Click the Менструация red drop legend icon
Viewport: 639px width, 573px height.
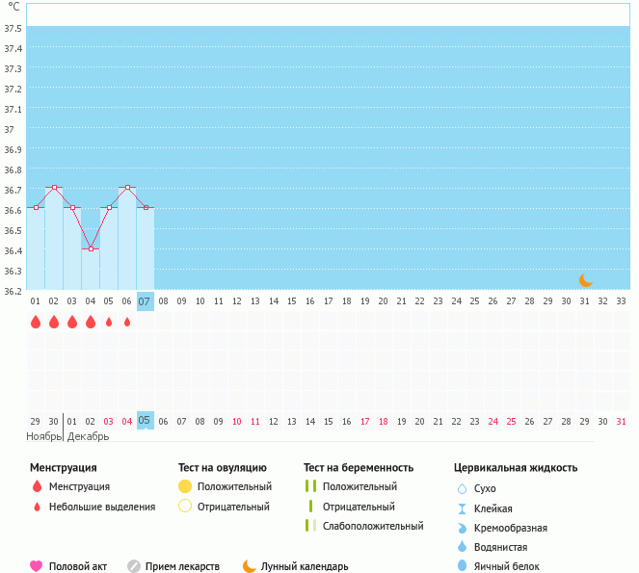coord(37,486)
